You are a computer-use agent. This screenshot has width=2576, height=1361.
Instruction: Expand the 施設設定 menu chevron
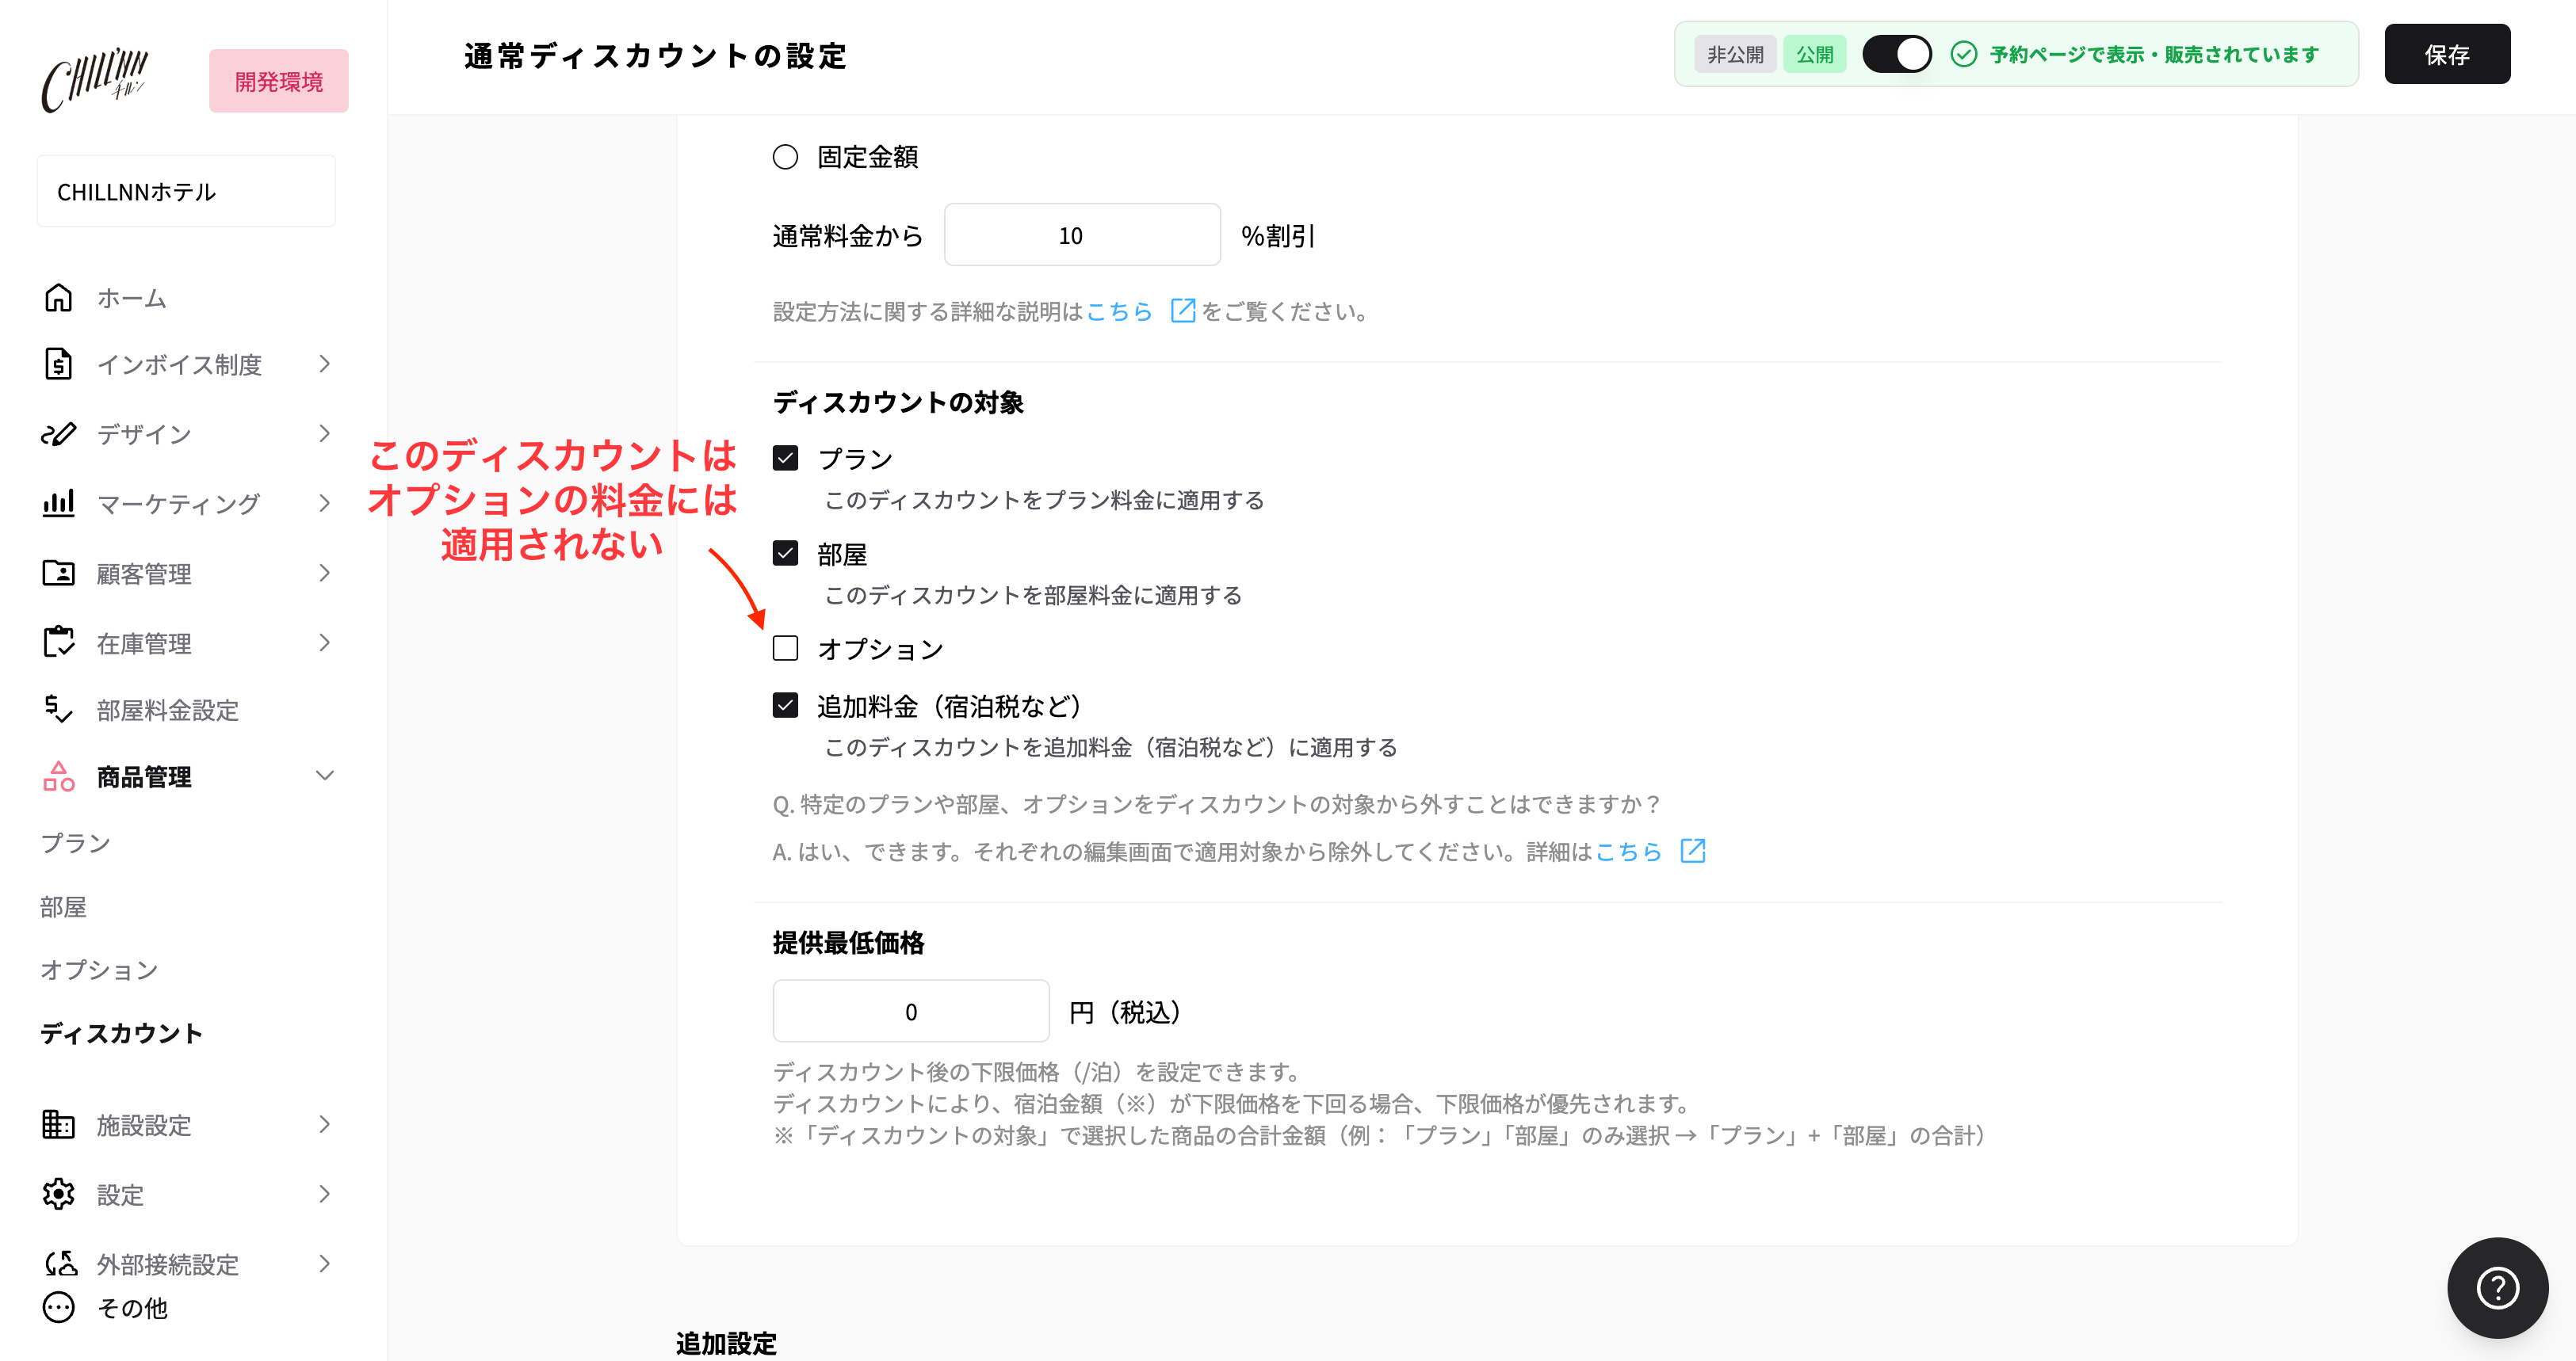[324, 1124]
